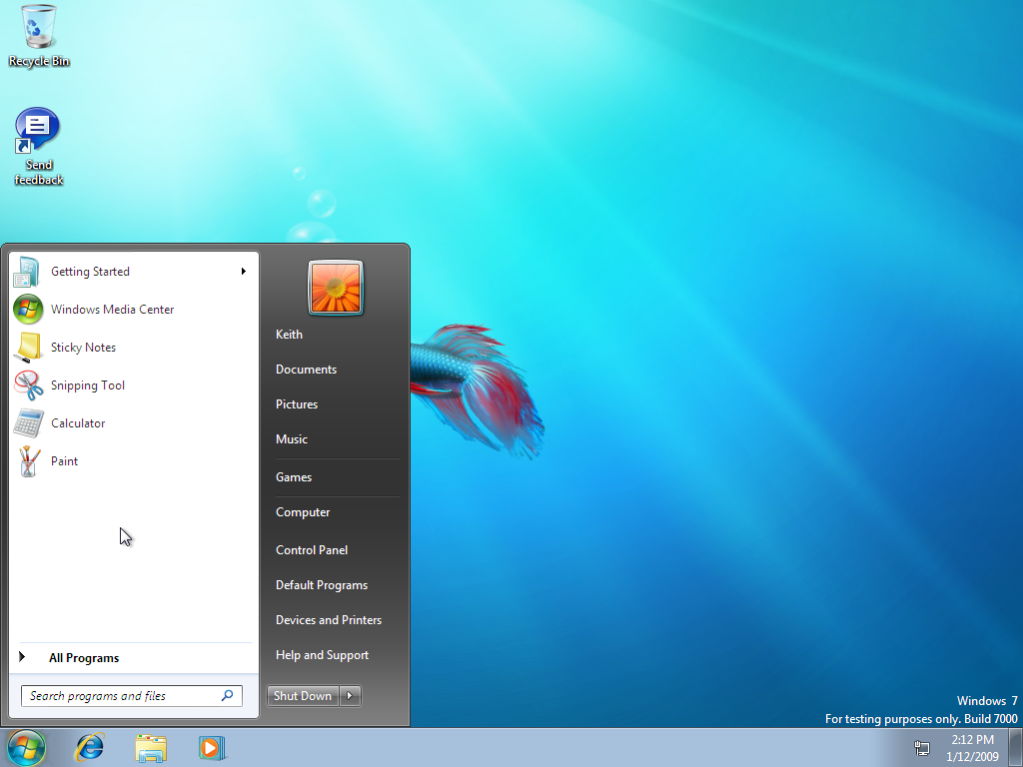Open Paint
The image size is (1023, 767).
tap(64, 460)
